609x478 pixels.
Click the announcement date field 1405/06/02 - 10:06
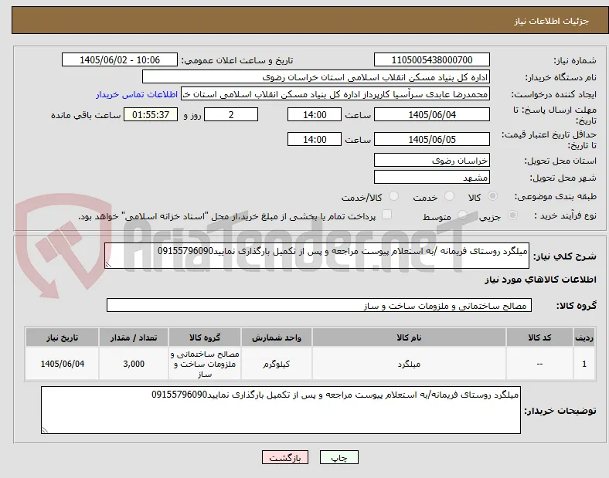[x=120, y=59]
